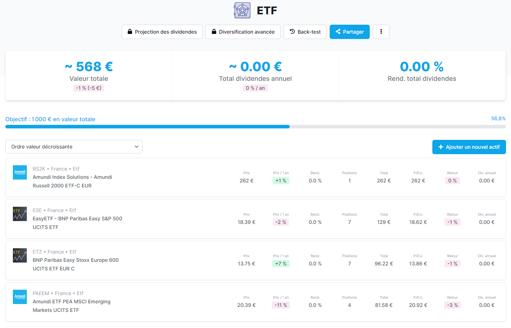Click the Amundi logo of RS2K
Screen dimensions: 511x328
click(x=20, y=172)
